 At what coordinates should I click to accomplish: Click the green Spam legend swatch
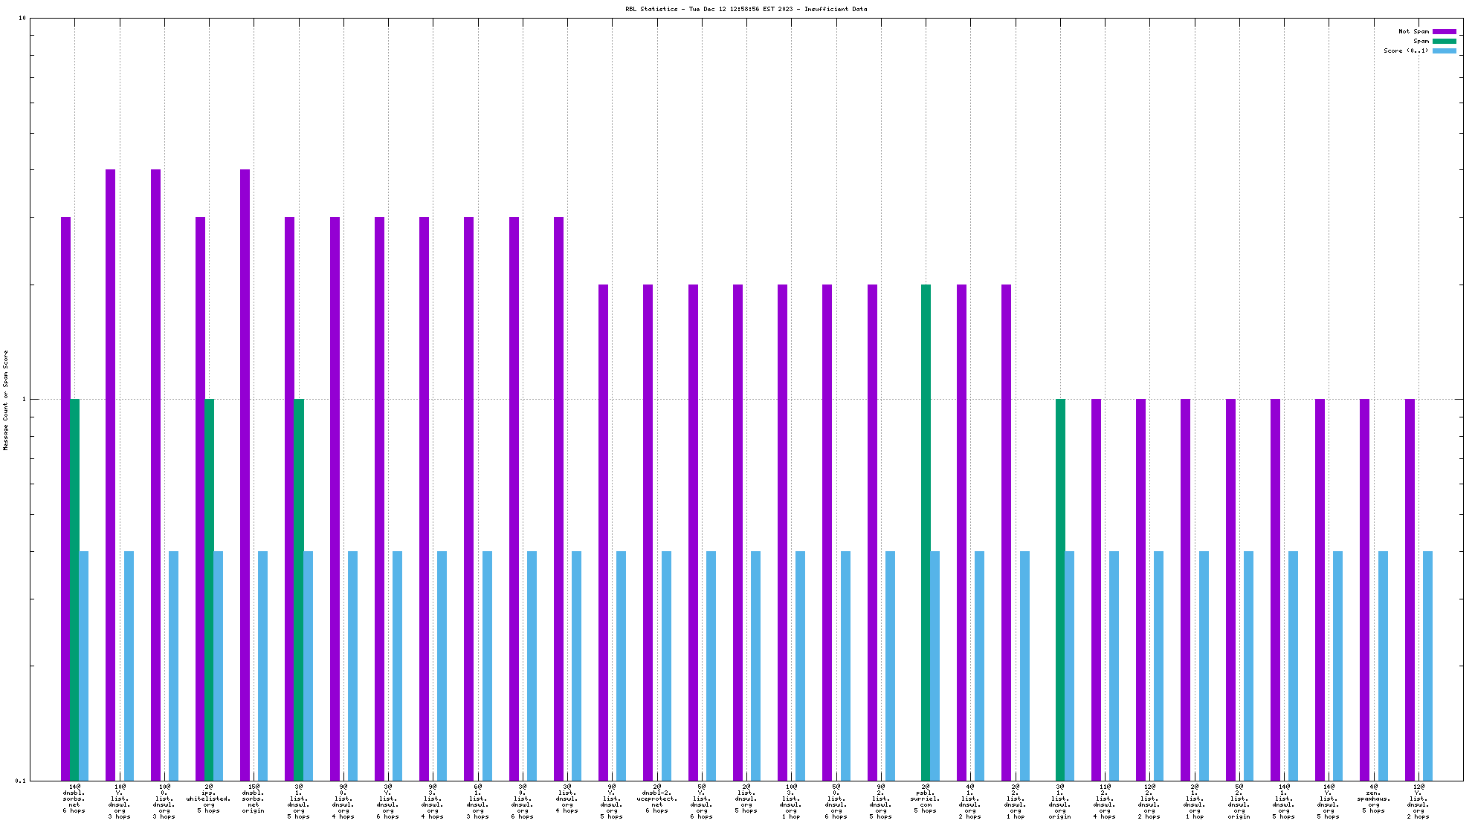tap(1444, 41)
